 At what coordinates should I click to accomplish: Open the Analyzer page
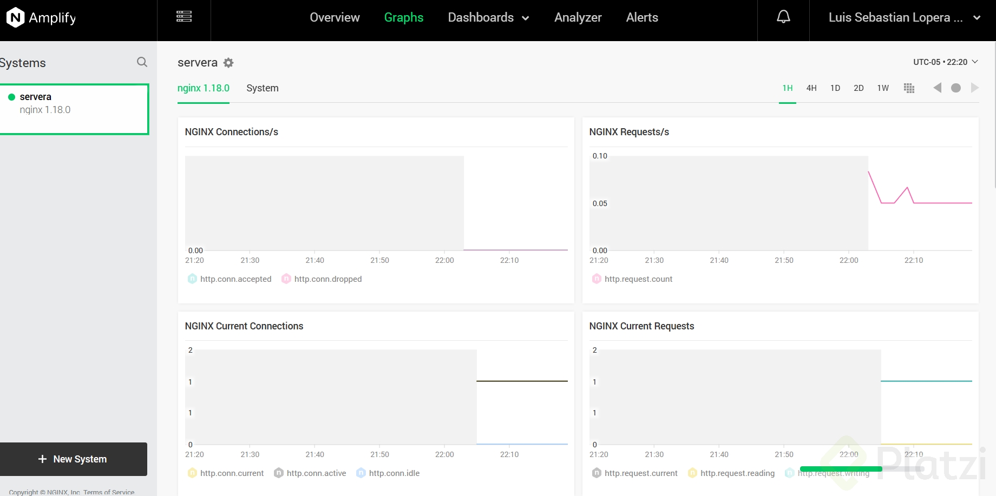[x=578, y=17]
